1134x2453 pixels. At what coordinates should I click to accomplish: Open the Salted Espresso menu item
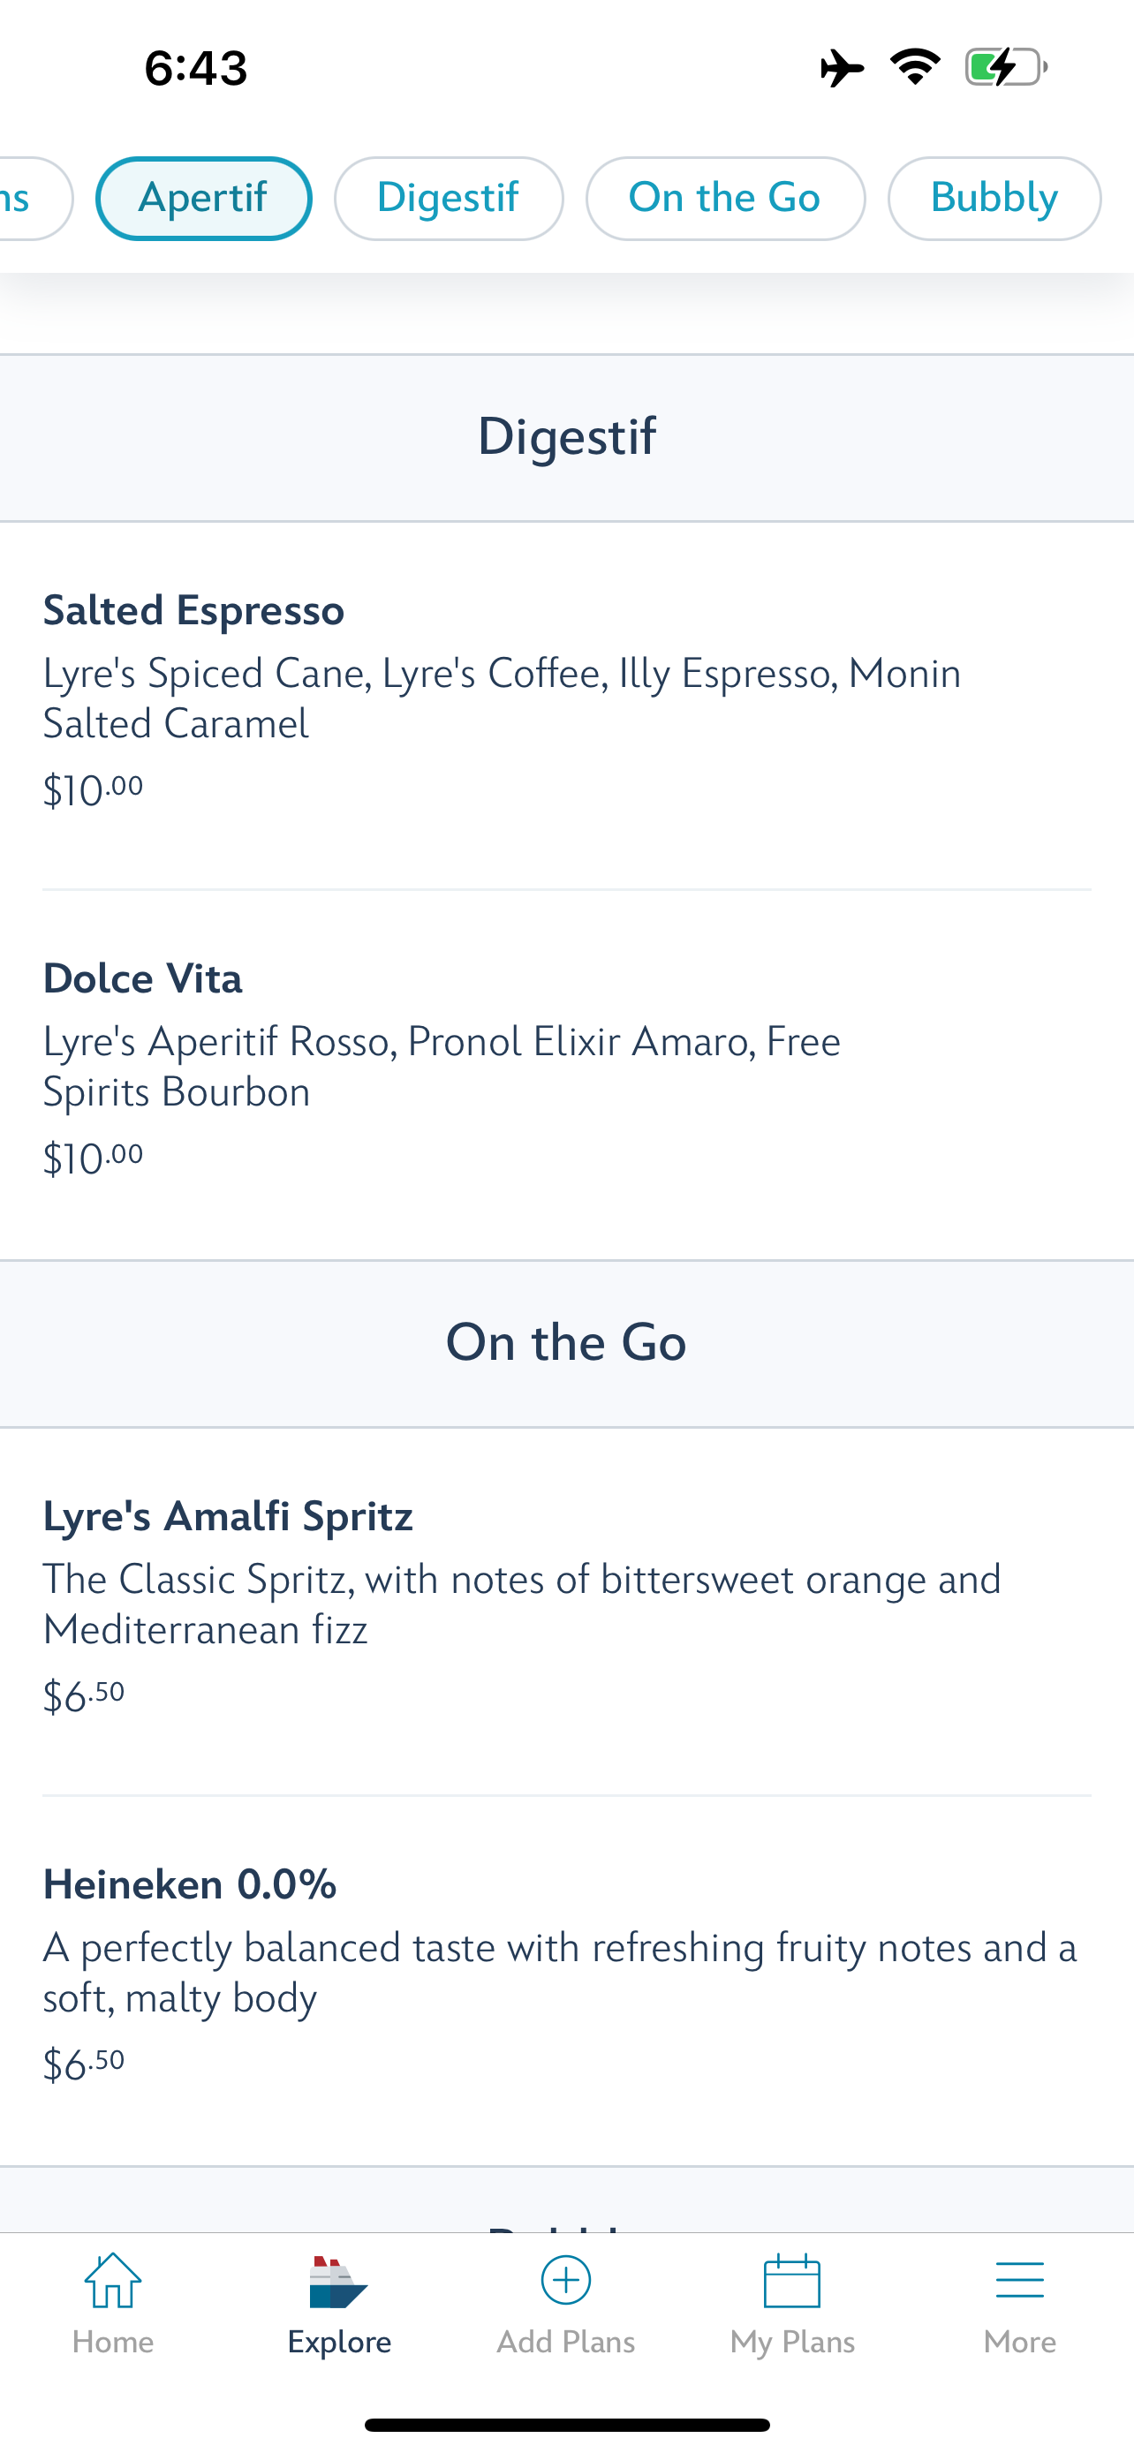click(194, 611)
